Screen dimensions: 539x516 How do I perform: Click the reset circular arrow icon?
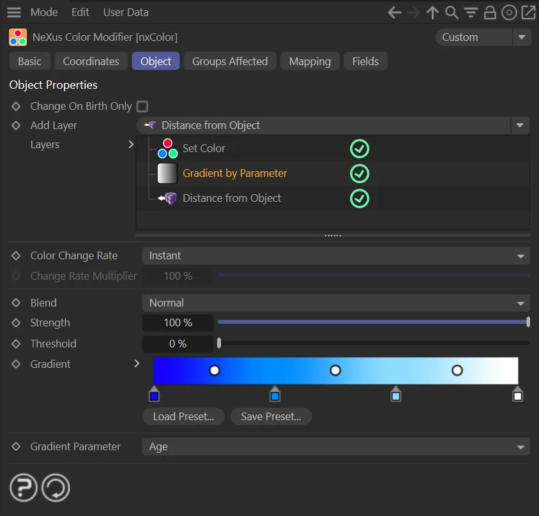click(56, 489)
